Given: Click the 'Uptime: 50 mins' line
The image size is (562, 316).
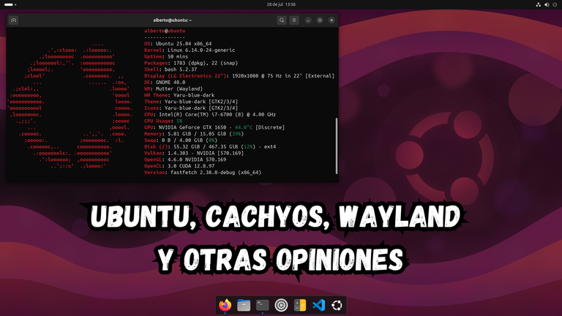Looking at the screenshot, I should 166,56.
